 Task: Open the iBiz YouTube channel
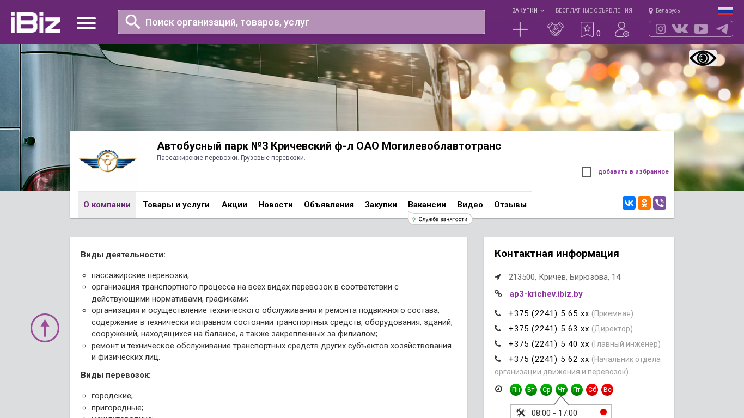coord(701,29)
